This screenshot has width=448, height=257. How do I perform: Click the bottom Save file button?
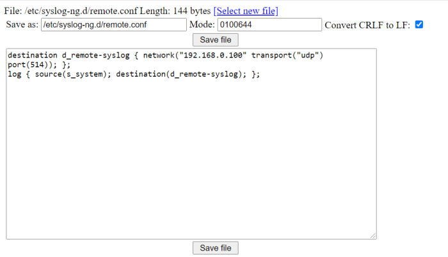coord(216,248)
